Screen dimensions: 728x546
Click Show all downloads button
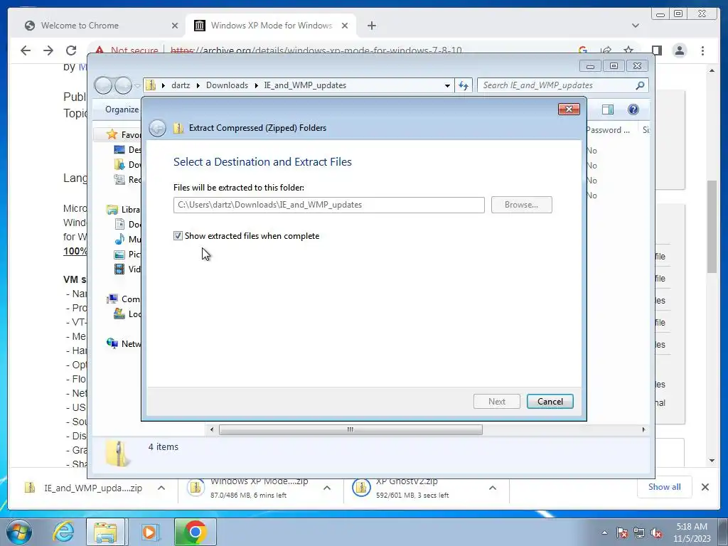tap(665, 486)
